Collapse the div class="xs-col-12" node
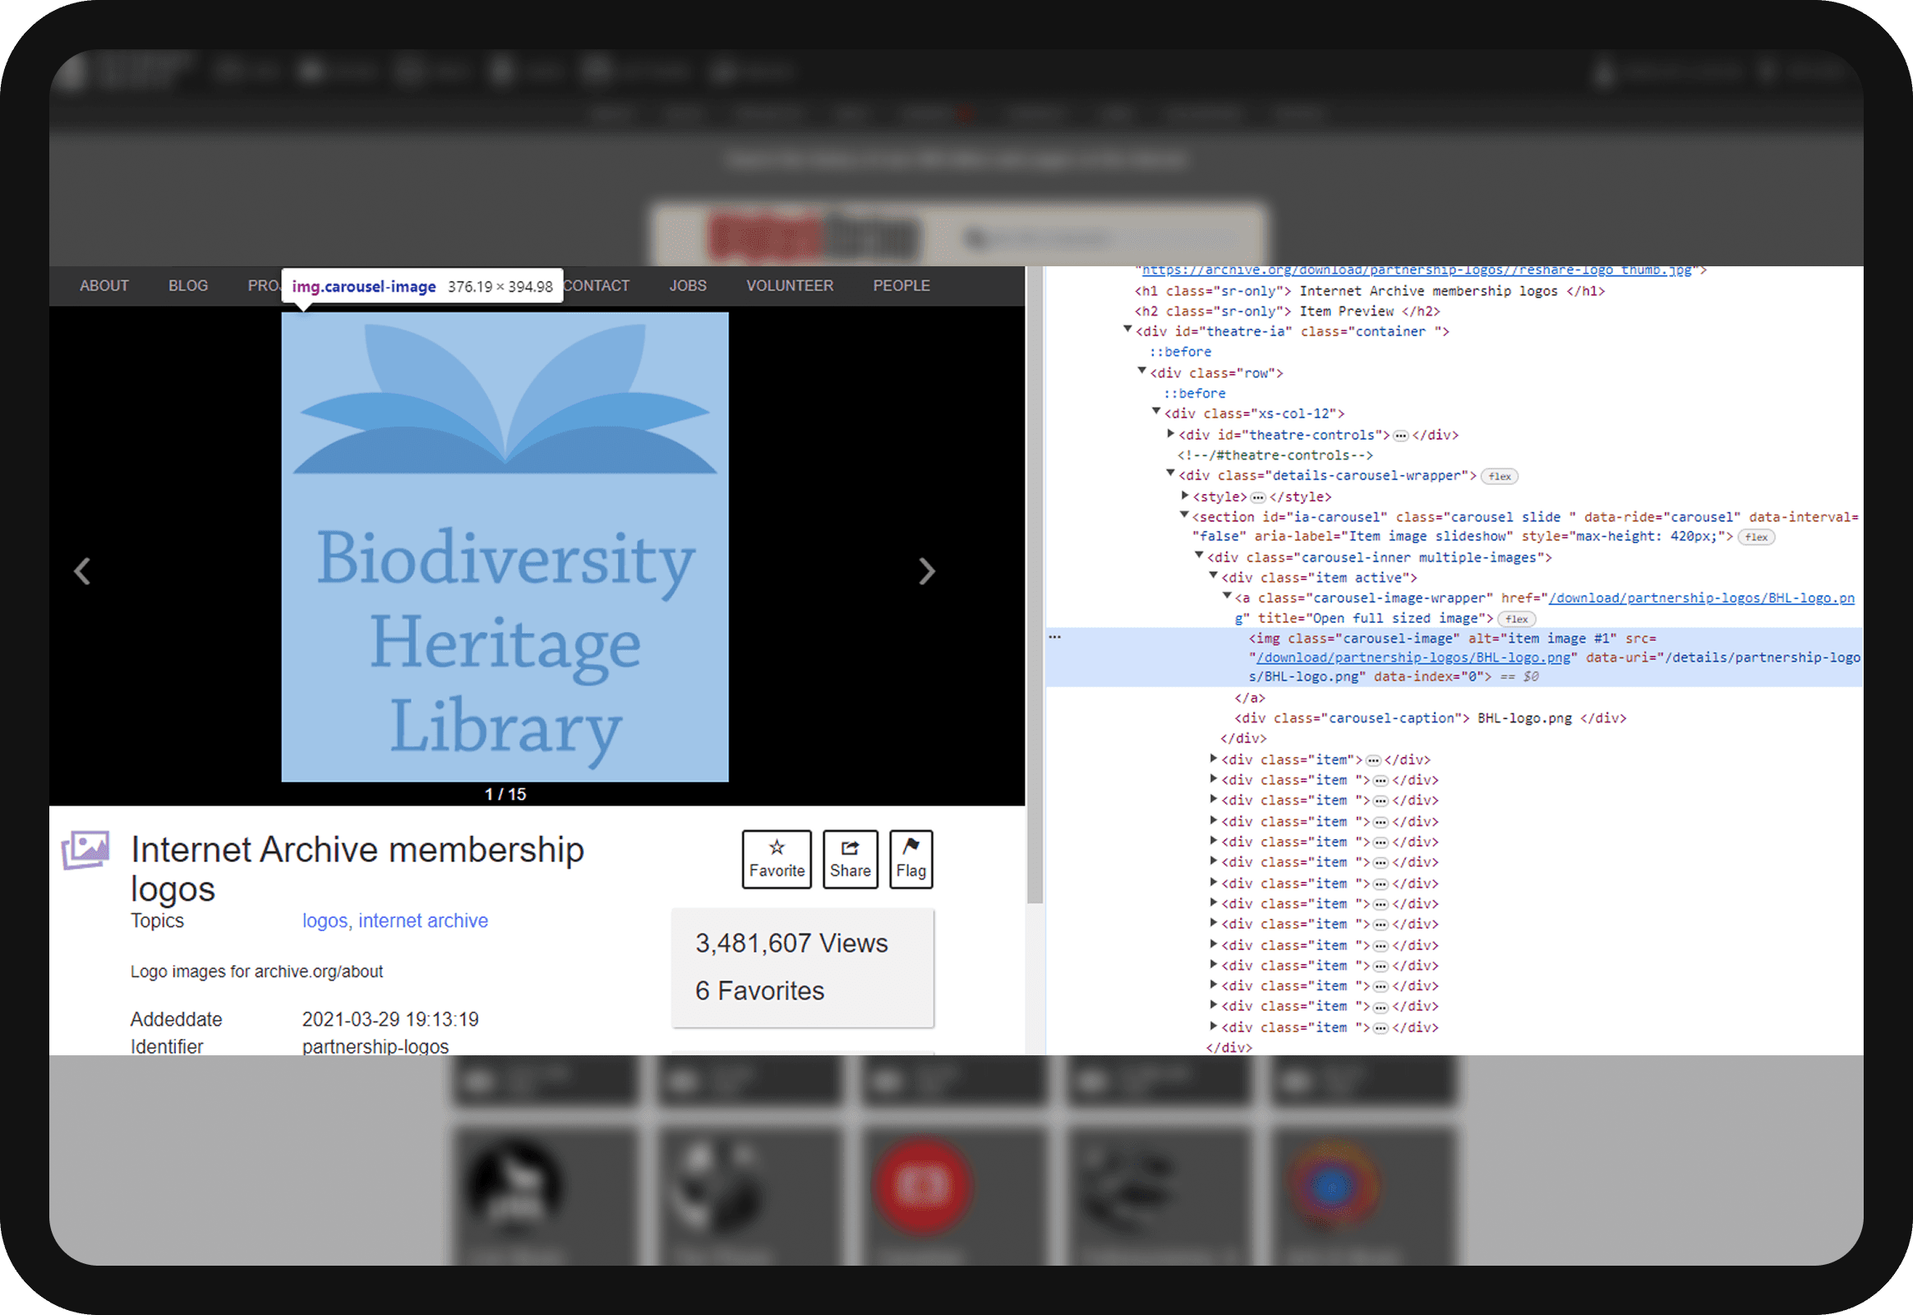Image resolution: width=1913 pixels, height=1315 pixels. point(1157,412)
